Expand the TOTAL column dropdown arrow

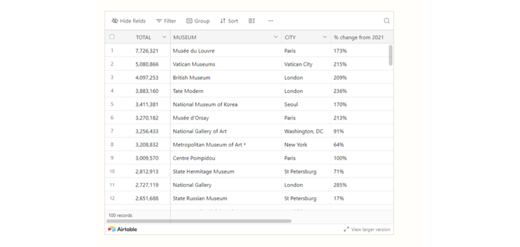click(x=164, y=37)
